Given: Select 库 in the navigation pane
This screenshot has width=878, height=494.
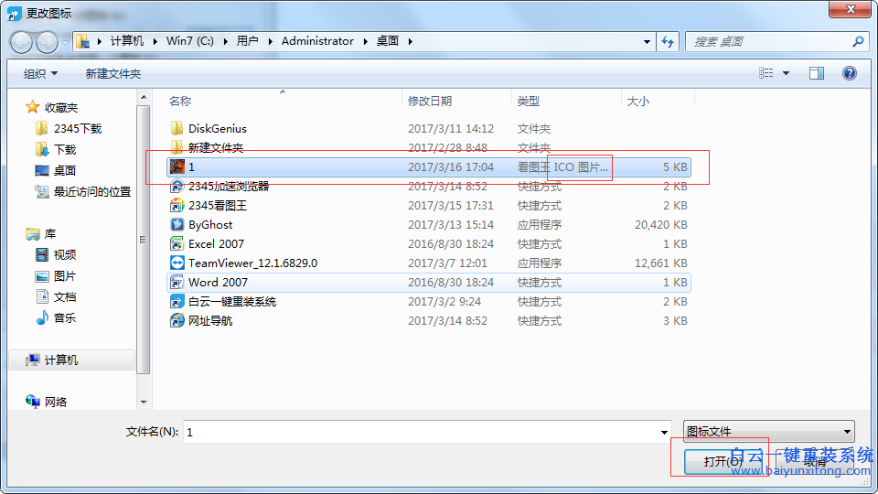Looking at the screenshot, I should [49, 233].
